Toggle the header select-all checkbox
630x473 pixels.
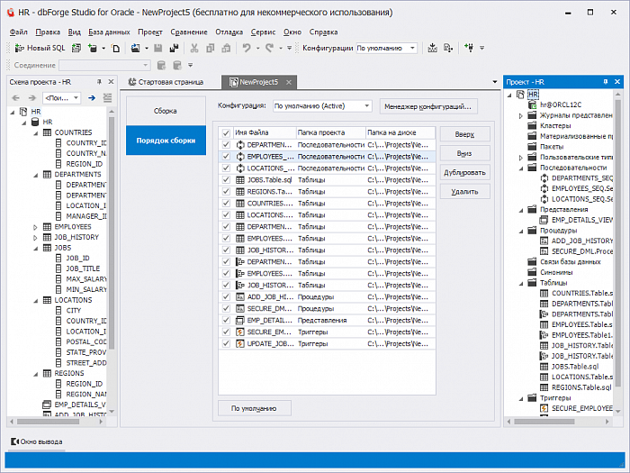[227, 132]
